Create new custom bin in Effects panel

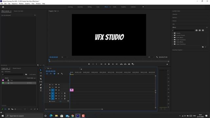[203, 47]
